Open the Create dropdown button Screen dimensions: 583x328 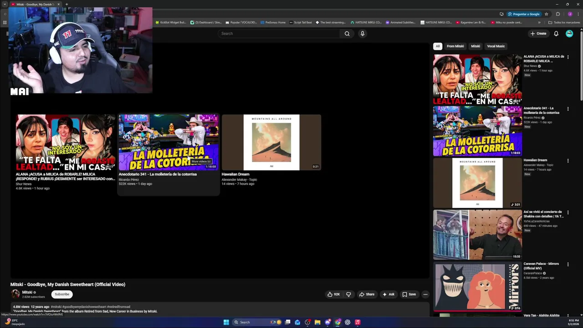click(538, 33)
